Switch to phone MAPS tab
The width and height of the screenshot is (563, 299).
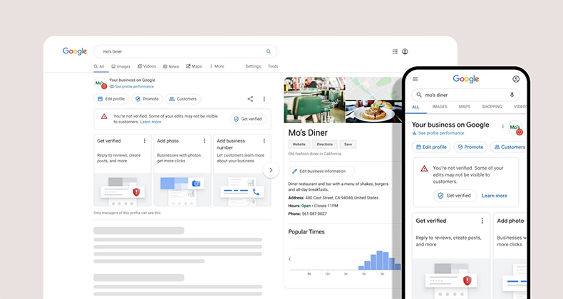coord(465,107)
